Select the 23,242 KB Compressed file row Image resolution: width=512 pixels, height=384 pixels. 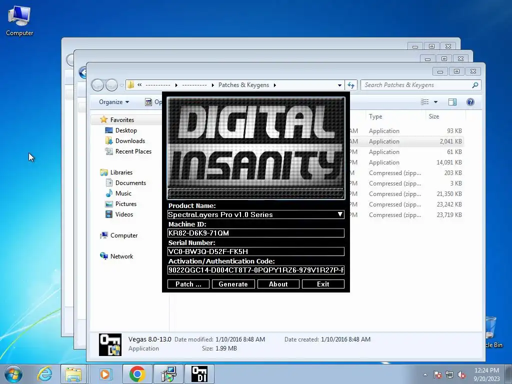coord(406,204)
